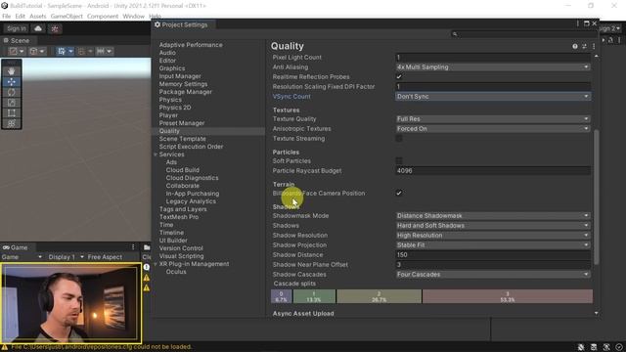Open Quality presets slider icon

(x=584, y=46)
